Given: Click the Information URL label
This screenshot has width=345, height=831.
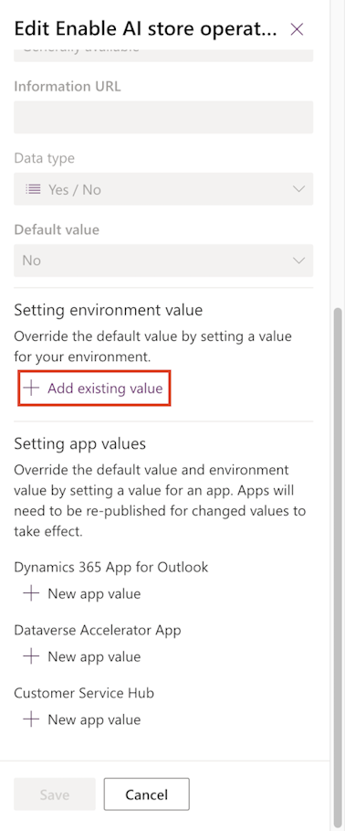Looking at the screenshot, I should click(68, 86).
